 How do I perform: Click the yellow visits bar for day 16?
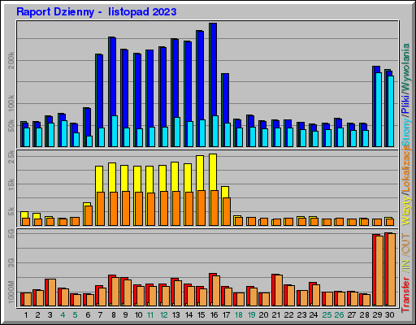point(213,172)
